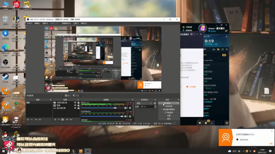Screen dimensions: 275x154
Task: Move the source down in sources list
Action: tap(71, 119)
